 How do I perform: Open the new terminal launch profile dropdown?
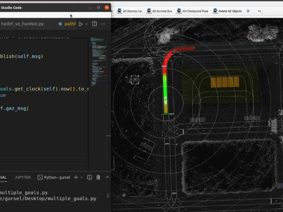(x=82, y=178)
